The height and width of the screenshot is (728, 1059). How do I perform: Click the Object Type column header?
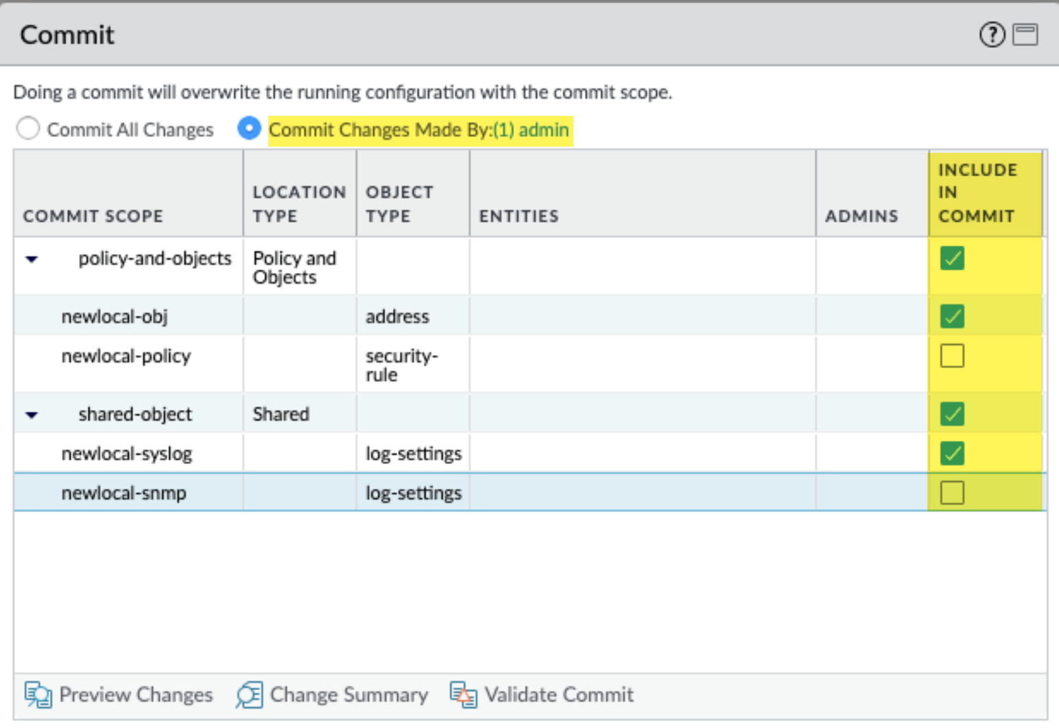[399, 204]
